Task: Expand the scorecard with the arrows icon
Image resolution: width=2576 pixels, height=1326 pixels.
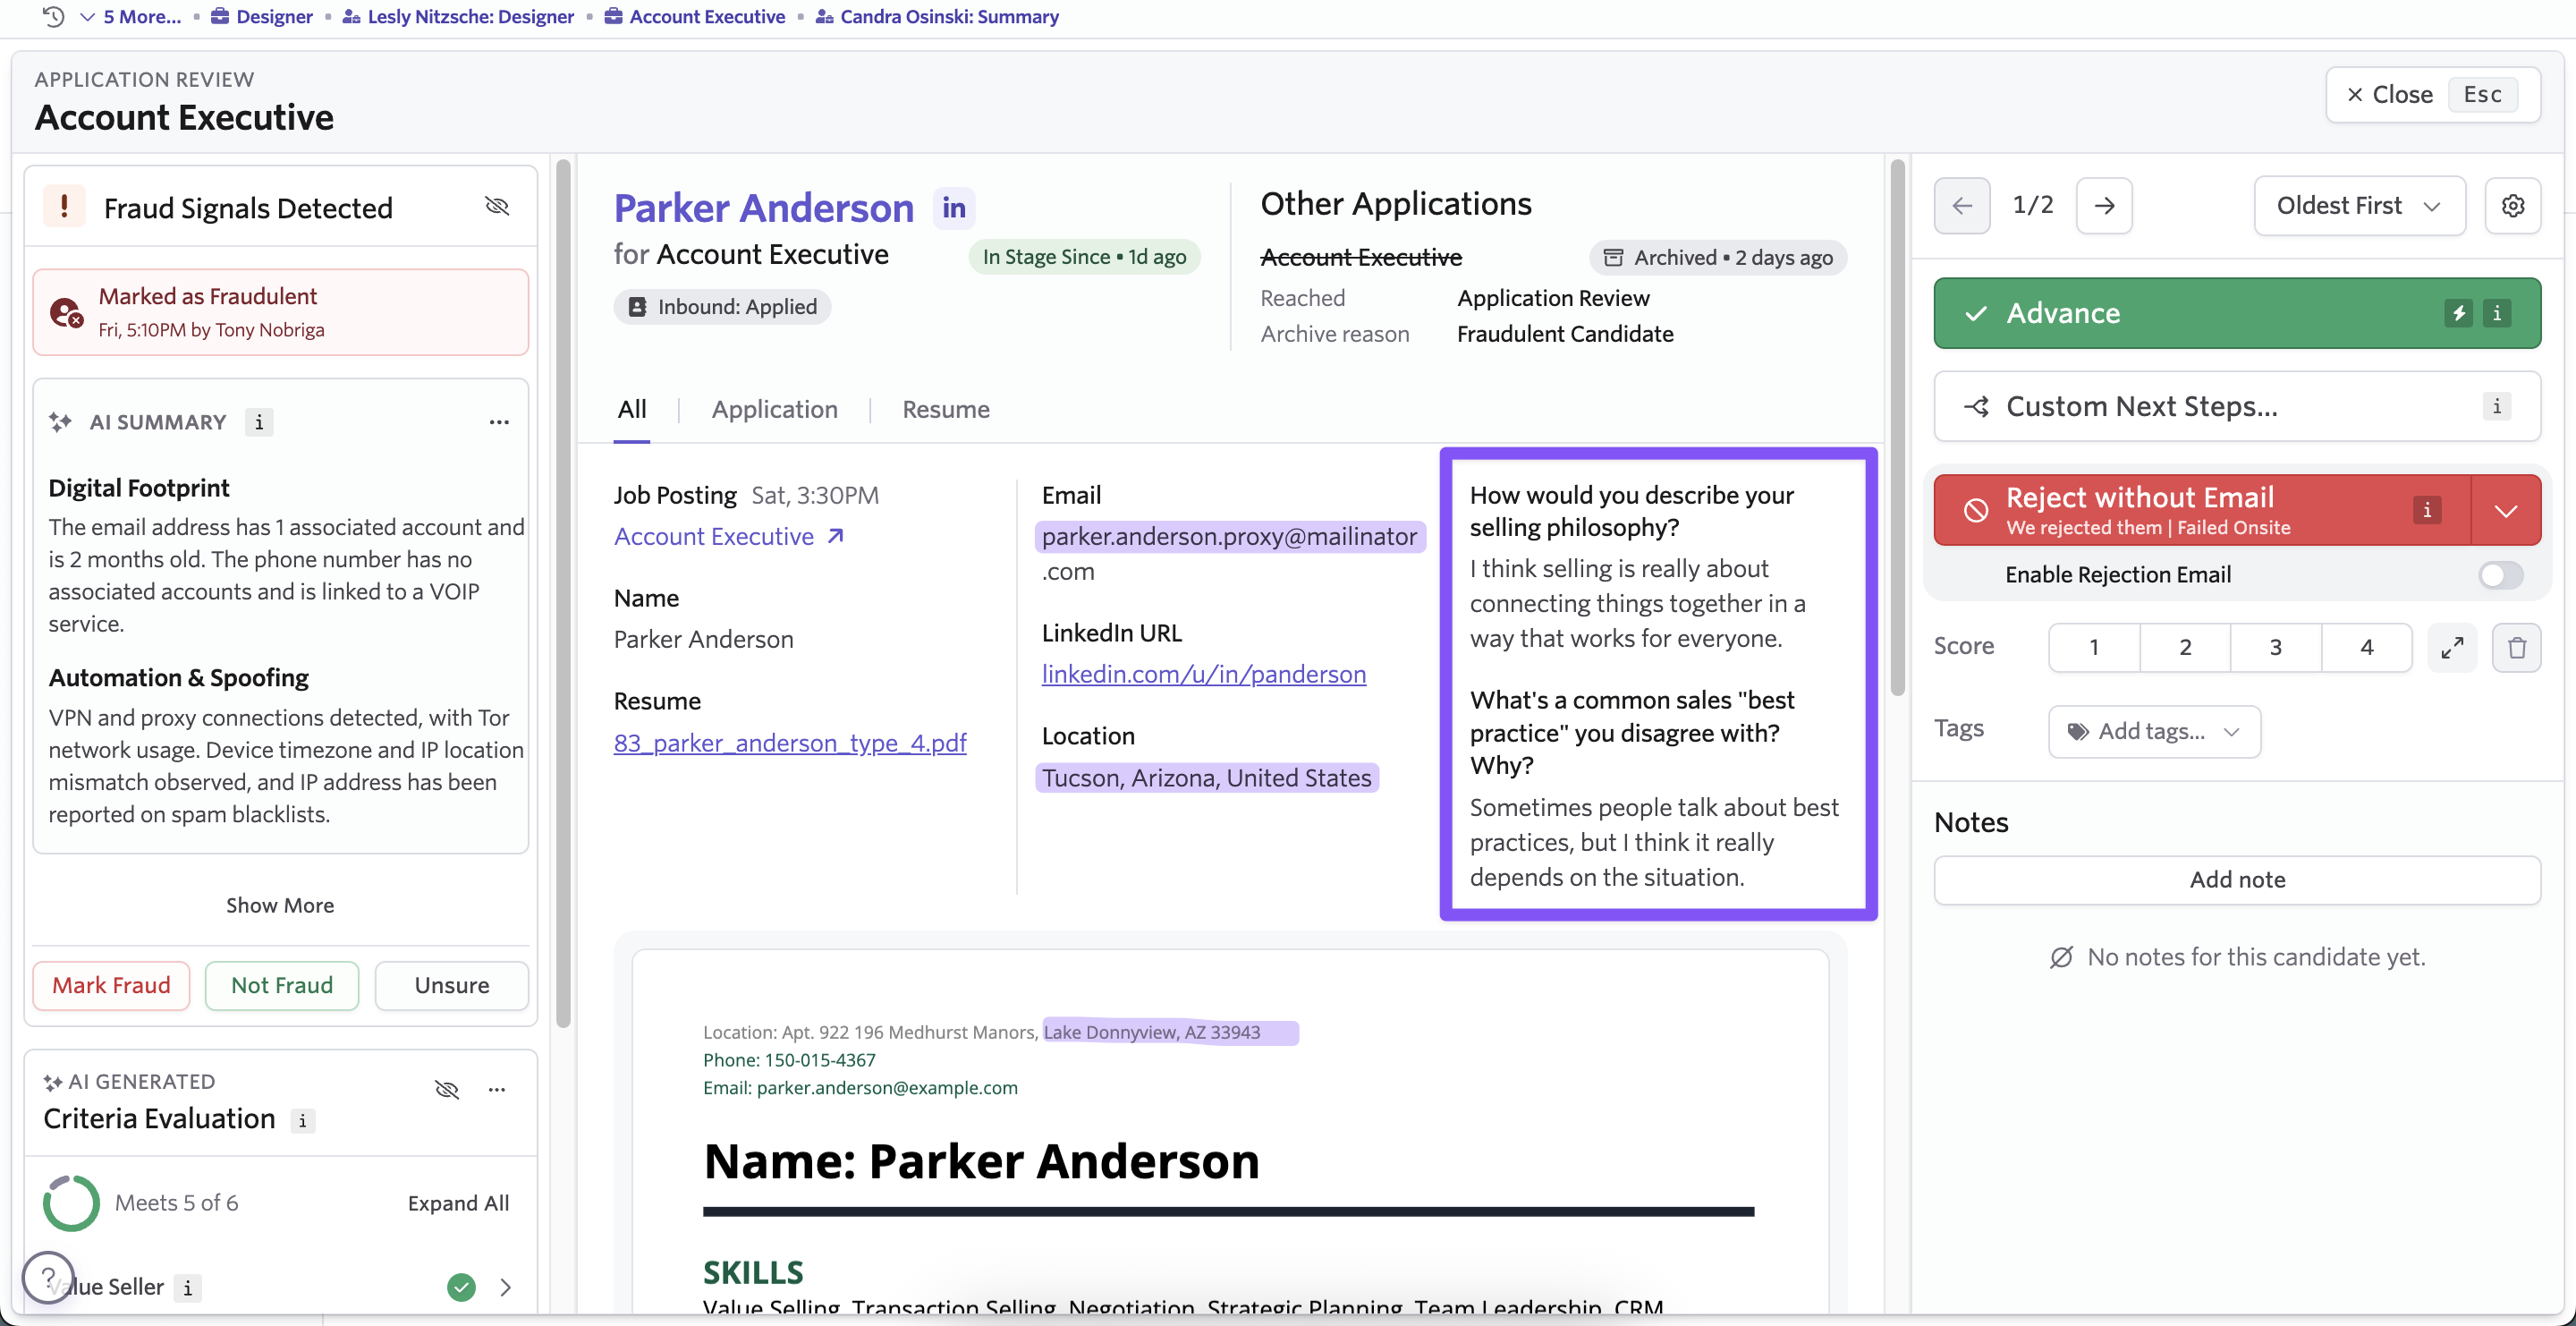Action: 2452,647
